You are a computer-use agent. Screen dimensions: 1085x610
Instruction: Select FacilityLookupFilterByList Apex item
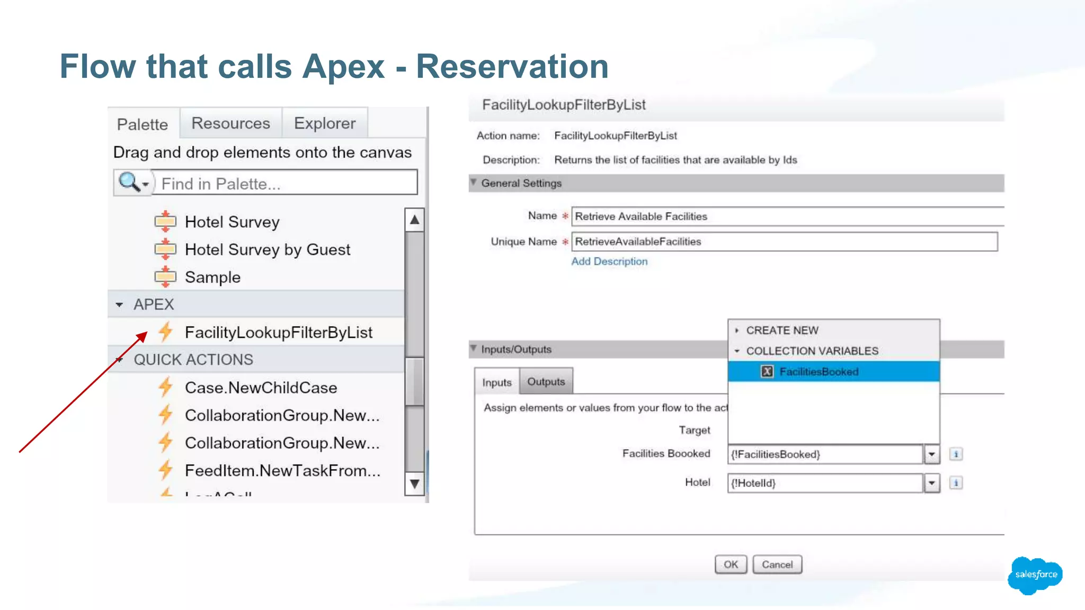click(x=279, y=332)
